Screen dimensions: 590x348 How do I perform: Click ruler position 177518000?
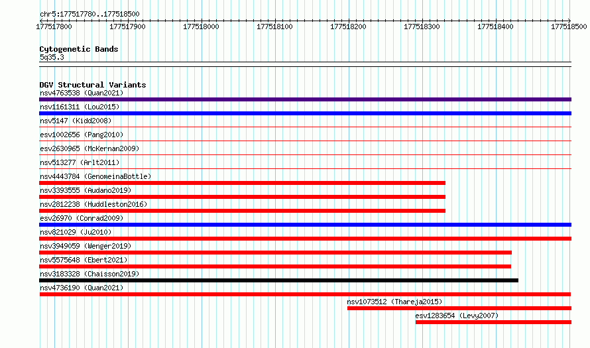pos(201,27)
